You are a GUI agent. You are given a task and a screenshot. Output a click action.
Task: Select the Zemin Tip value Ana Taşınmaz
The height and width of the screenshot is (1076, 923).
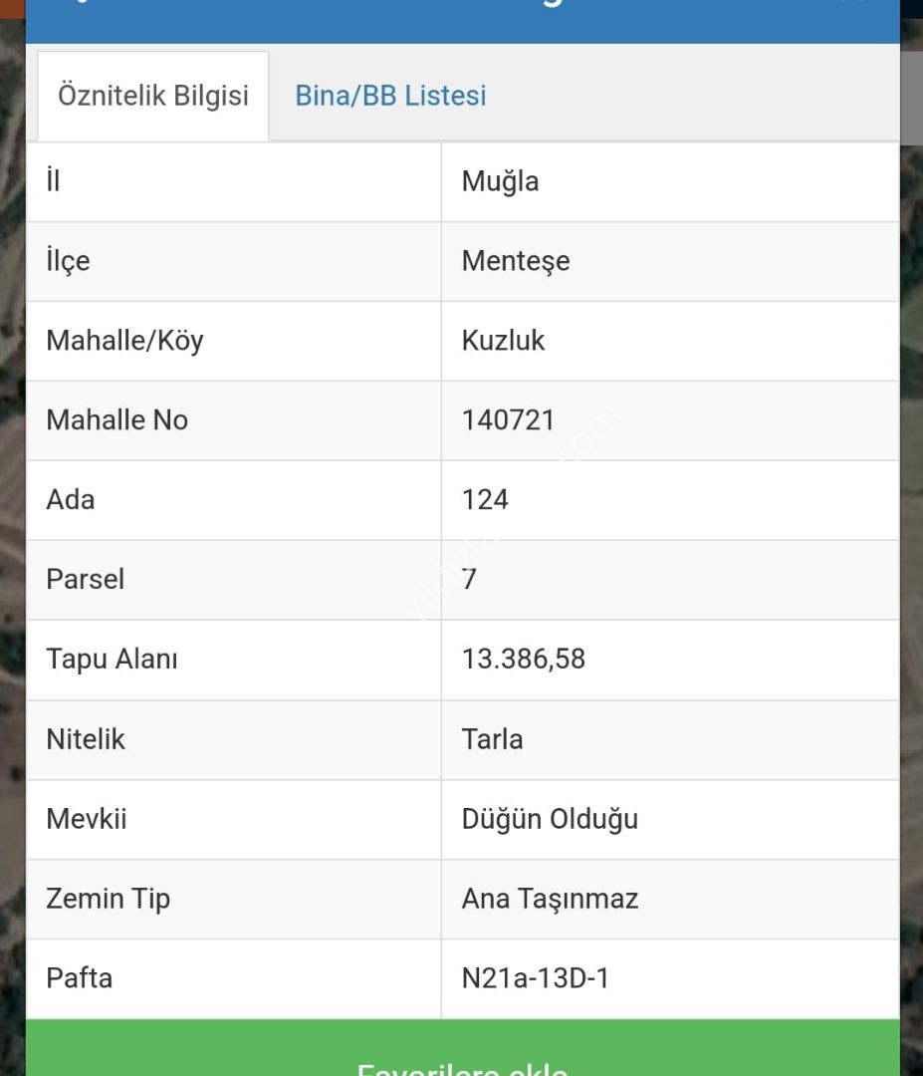click(550, 899)
